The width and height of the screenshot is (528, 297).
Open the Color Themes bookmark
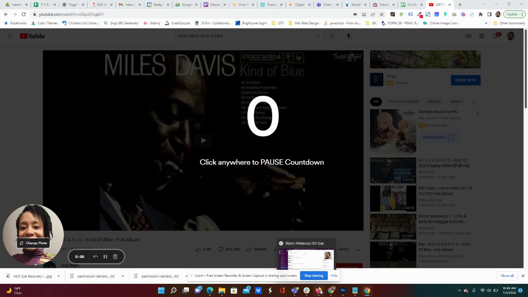45,23
